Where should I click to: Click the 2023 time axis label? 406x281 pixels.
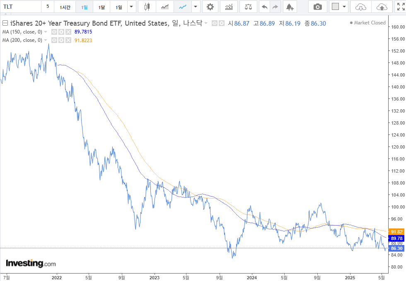[x=154, y=278]
